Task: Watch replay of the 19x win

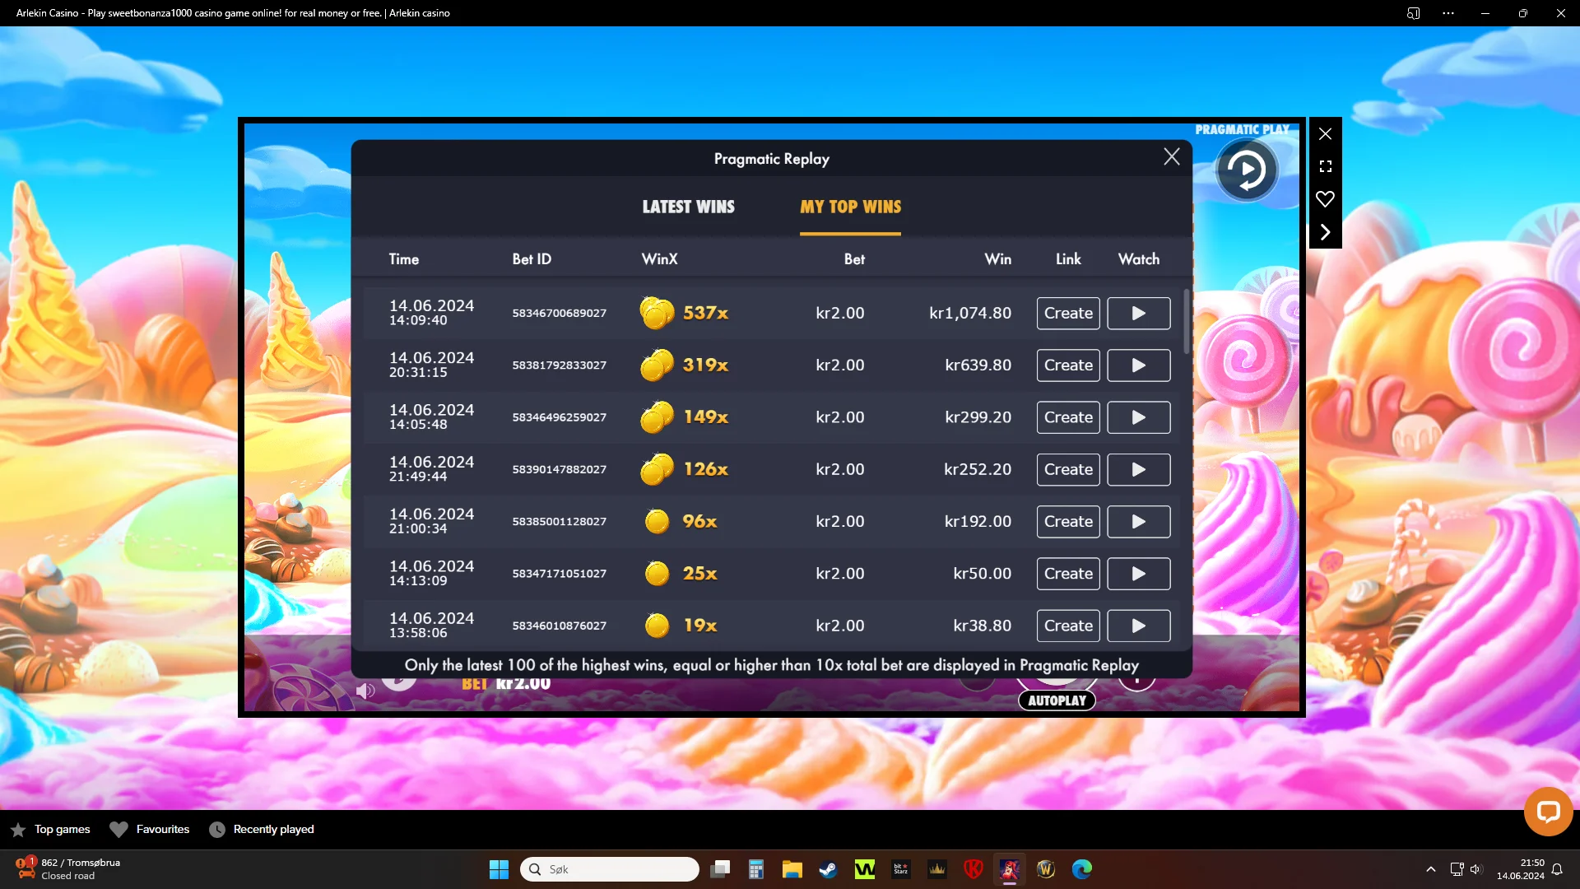Action: click(1139, 626)
